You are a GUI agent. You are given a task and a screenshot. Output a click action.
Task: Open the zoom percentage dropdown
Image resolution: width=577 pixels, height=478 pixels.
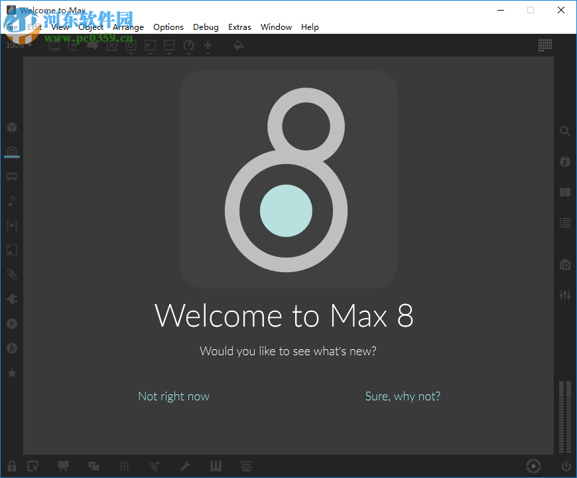click(18, 45)
